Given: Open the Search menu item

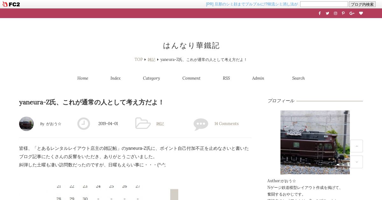Looking at the screenshot, I should [299, 78].
